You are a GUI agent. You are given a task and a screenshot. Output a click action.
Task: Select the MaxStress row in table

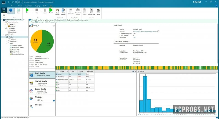pyautogui.click(x=75, y=77)
